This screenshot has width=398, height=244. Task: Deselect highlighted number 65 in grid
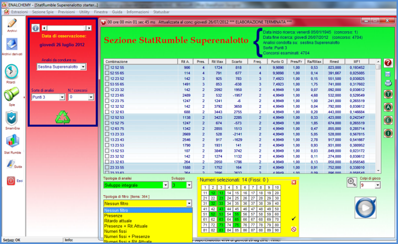[x=237, y=219]
